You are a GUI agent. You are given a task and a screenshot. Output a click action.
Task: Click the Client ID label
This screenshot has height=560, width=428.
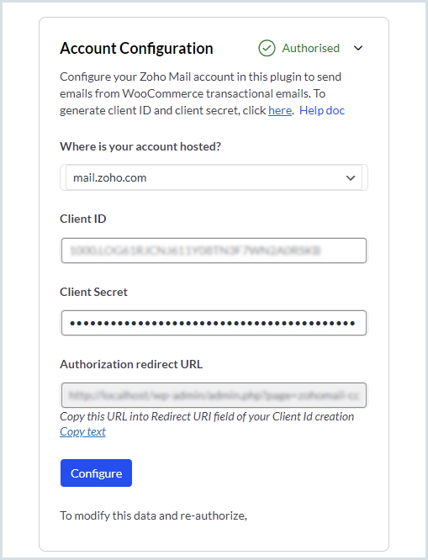coord(83,219)
